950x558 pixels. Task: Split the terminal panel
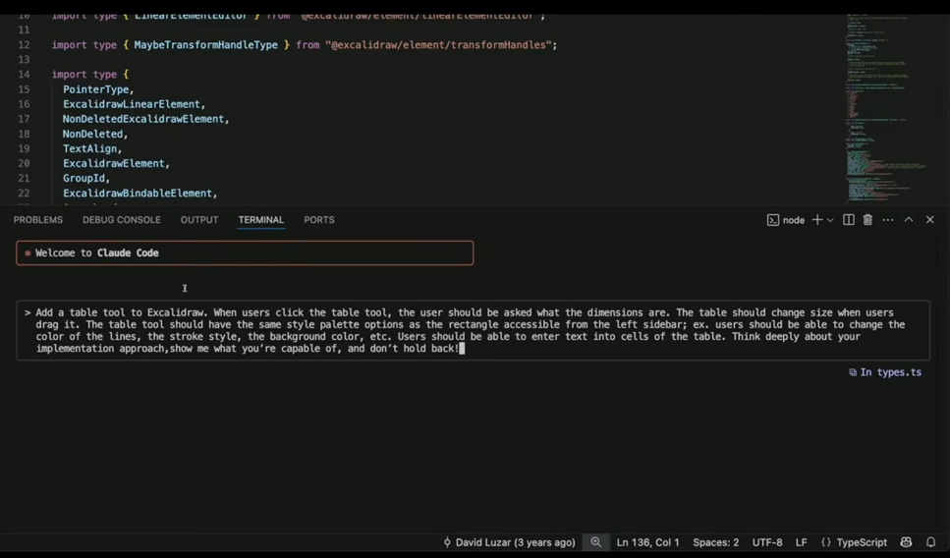(848, 220)
